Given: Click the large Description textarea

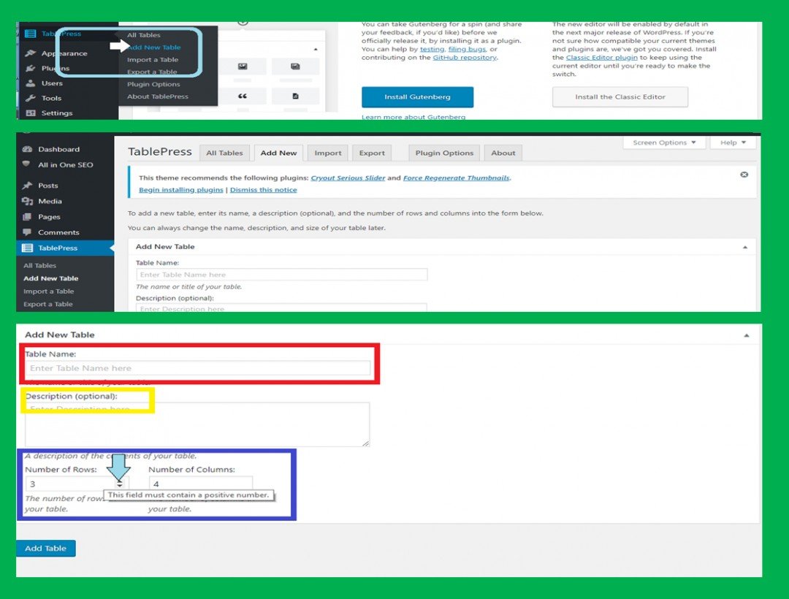Looking at the screenshot, I should click(x=197, y=424).
